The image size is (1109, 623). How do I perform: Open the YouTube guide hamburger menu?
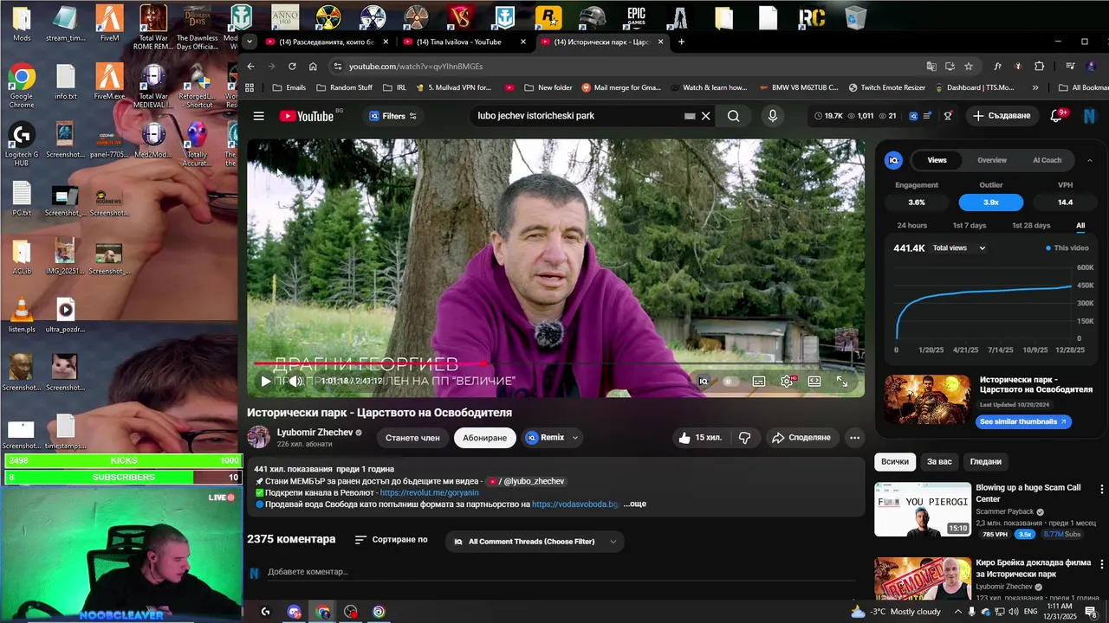pyautogui.click(x=258, y=116)
